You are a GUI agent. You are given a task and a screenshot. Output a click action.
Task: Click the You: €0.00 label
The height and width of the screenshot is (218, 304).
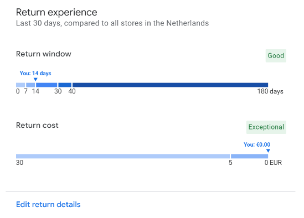(x=257, y=144)
